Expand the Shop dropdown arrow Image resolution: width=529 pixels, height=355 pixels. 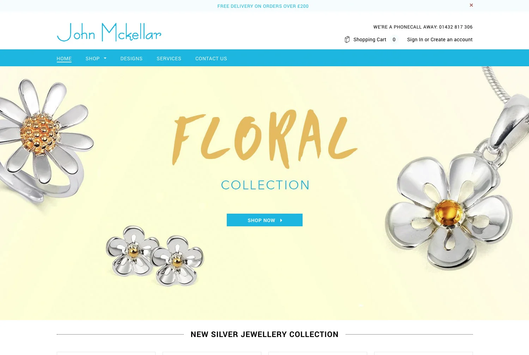coord(105,58)
